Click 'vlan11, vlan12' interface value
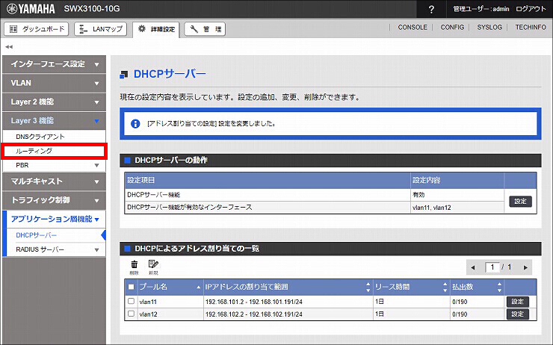553x345 pixels. tap(432, 208)
